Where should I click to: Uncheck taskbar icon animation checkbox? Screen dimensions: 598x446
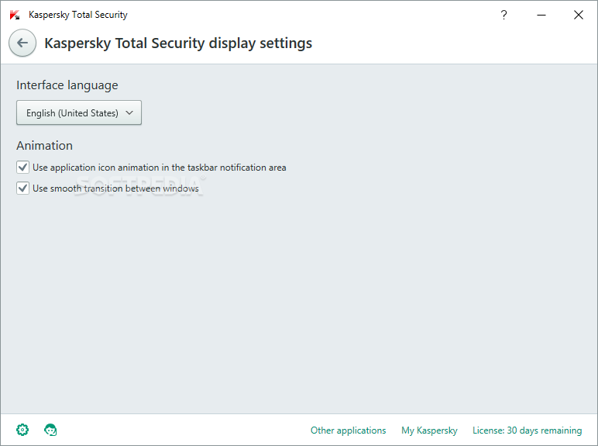[23, 168]
